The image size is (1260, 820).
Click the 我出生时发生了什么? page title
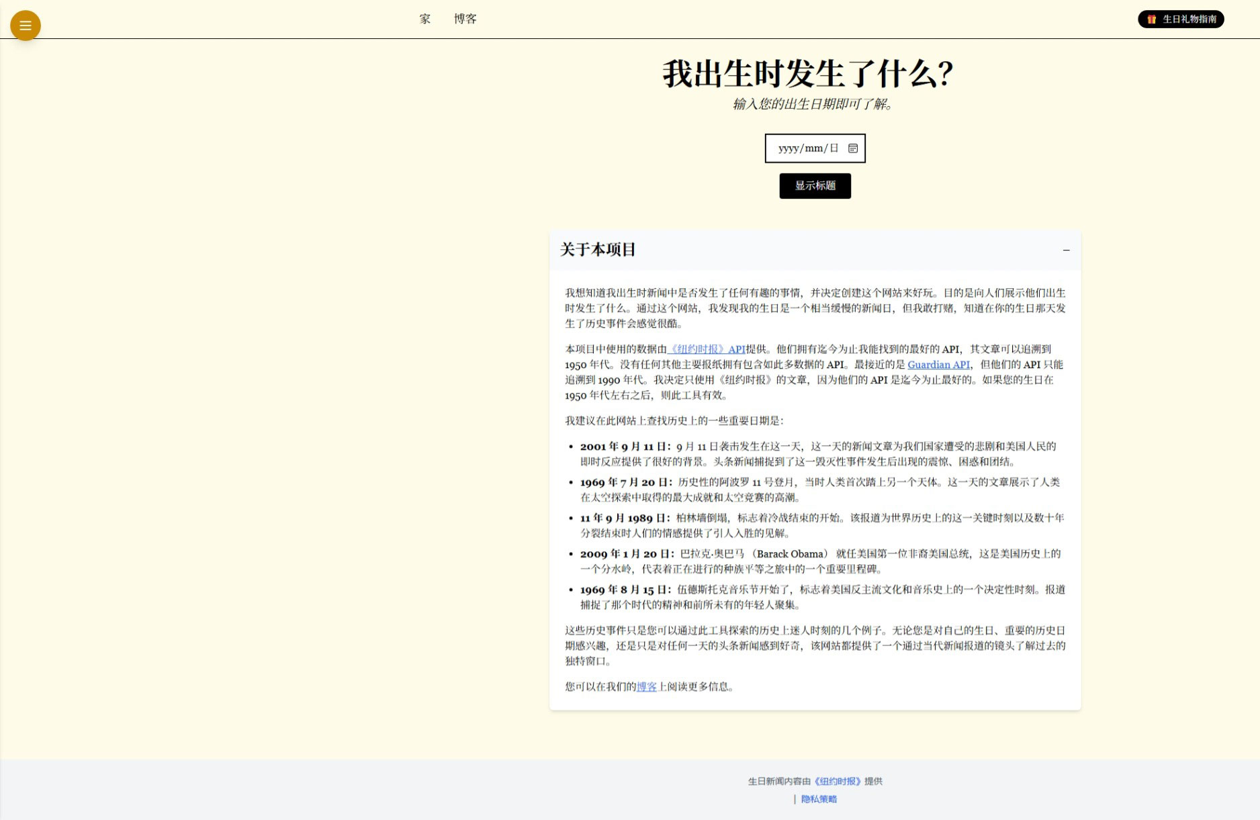[806, 75]
